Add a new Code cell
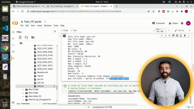 click(64, 30)
